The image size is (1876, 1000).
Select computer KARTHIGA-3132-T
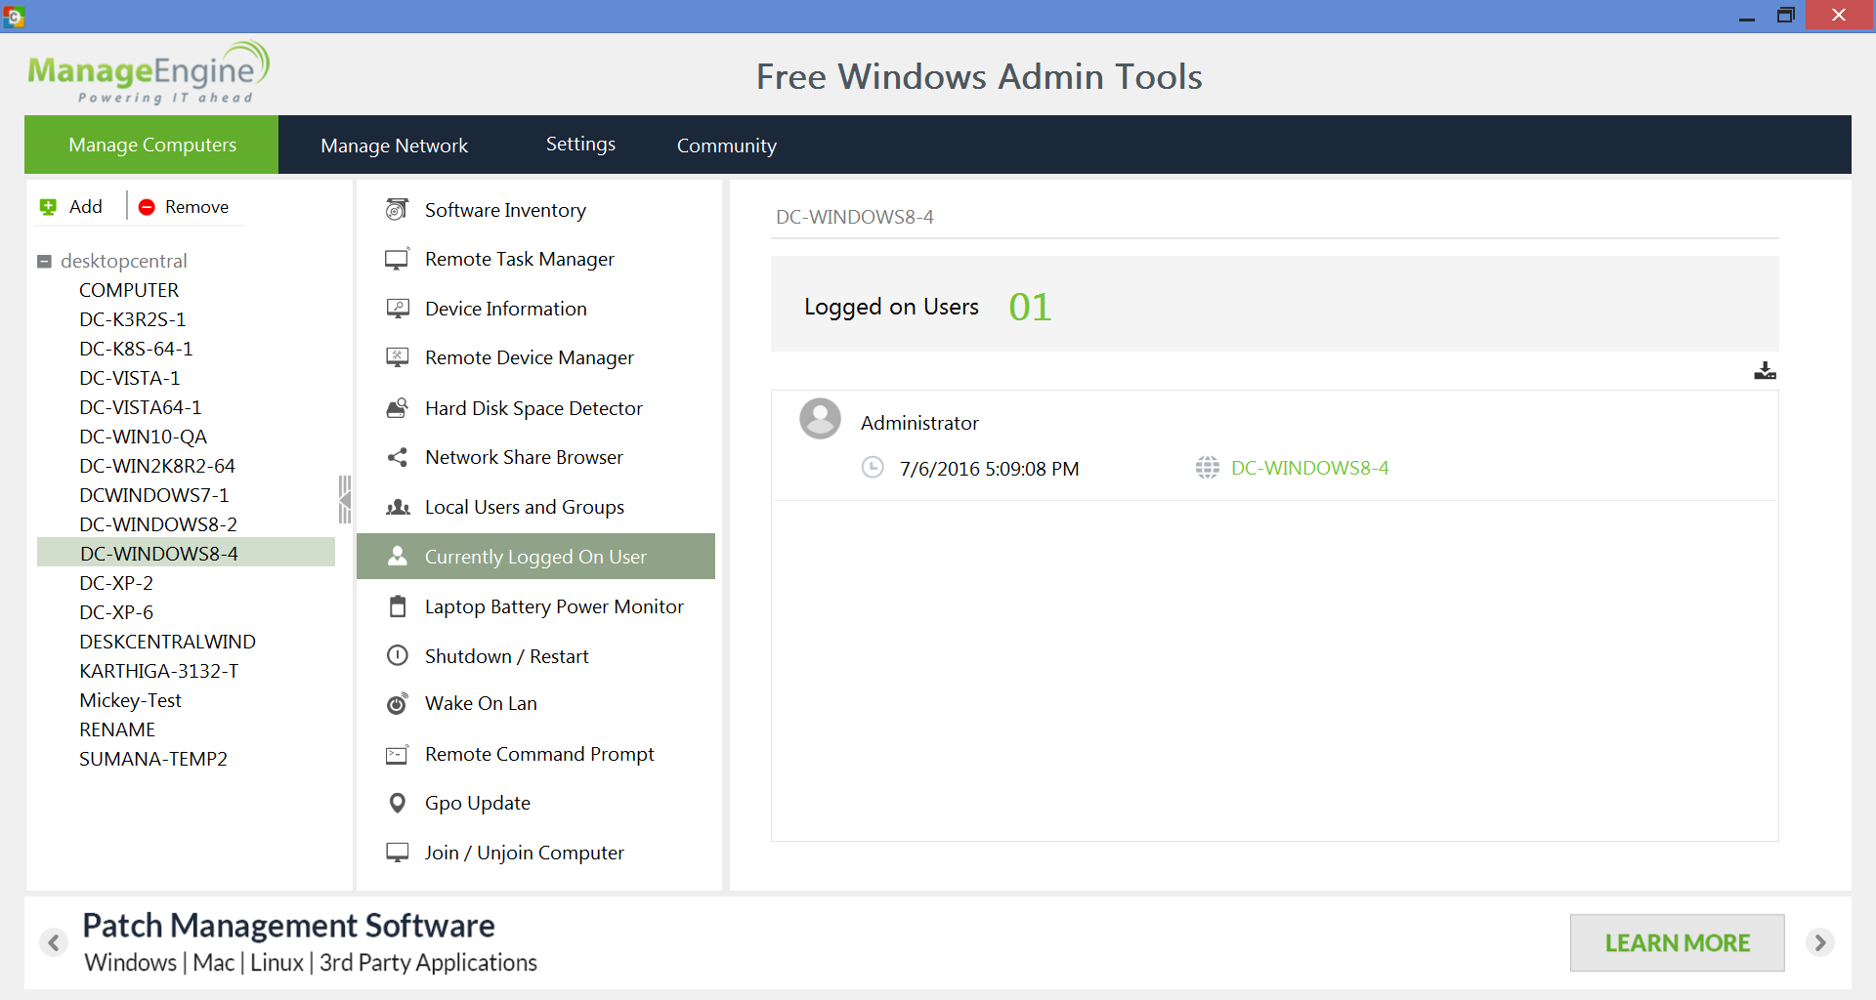coord(158,671)
